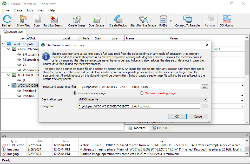Collapse the Local Computer tree node
The width and height of the screenshot is (250, 164).
[3, 44]
